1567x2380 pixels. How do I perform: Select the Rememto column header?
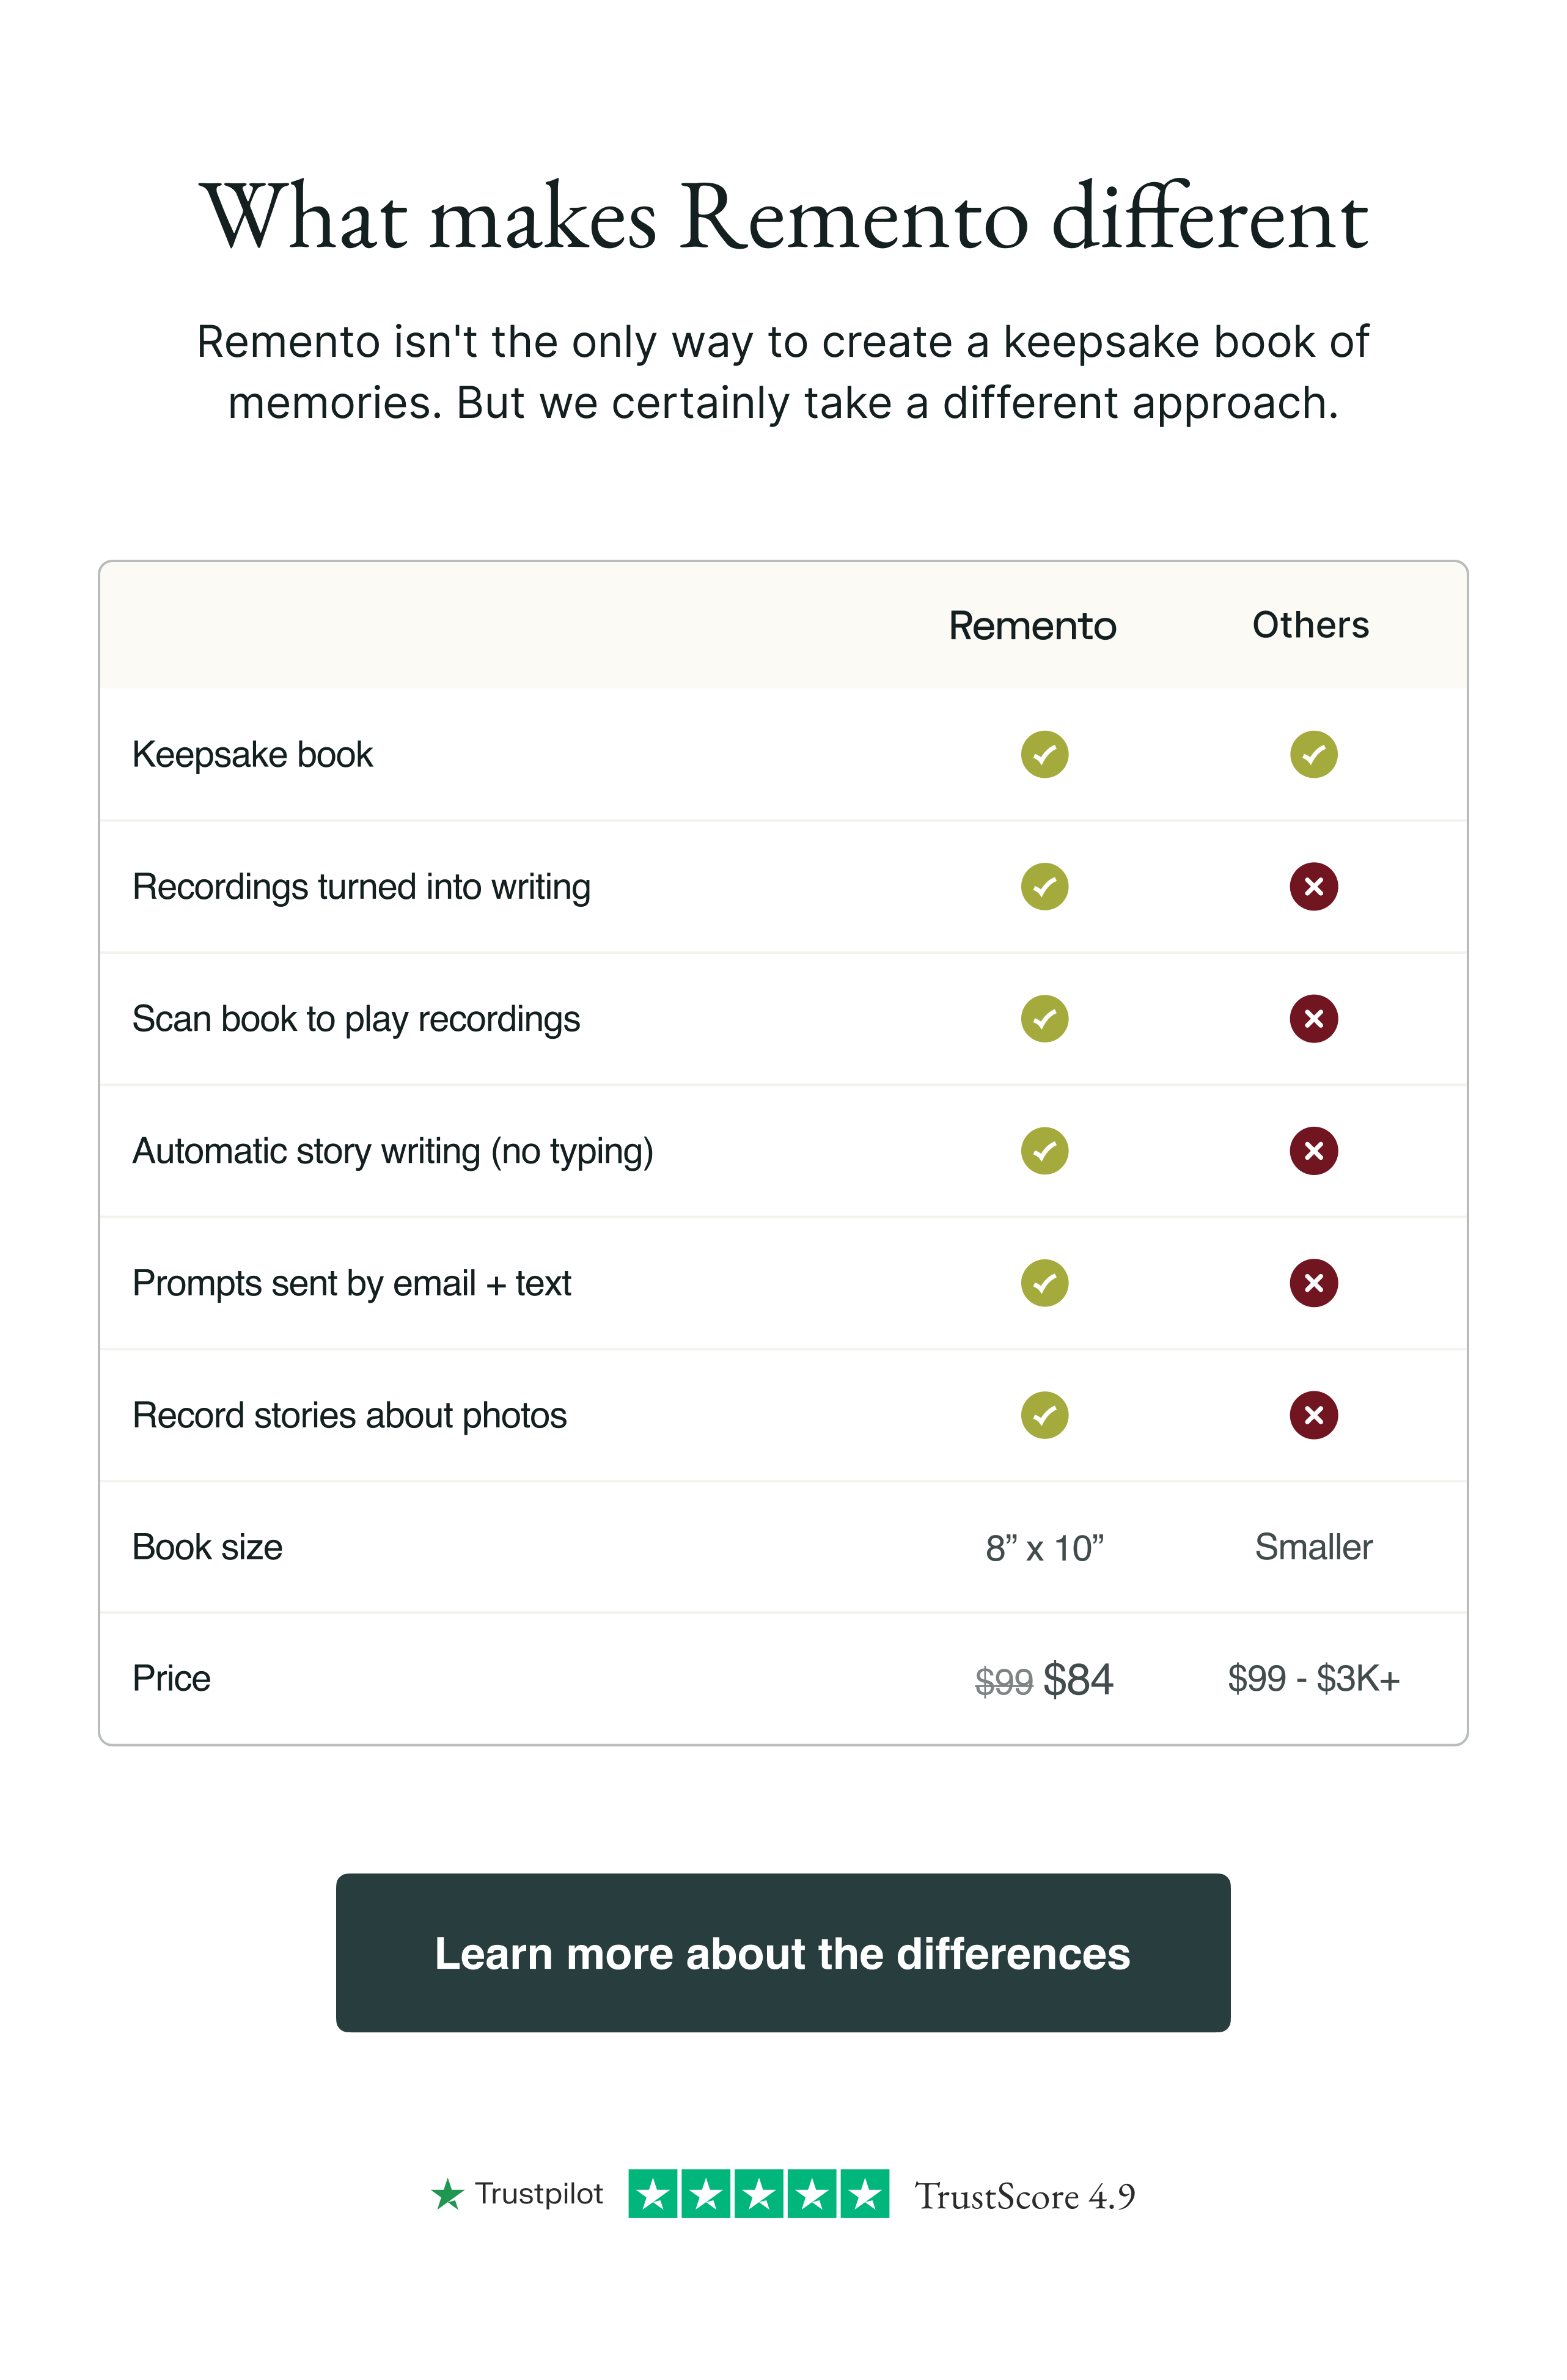point(1032,625)
